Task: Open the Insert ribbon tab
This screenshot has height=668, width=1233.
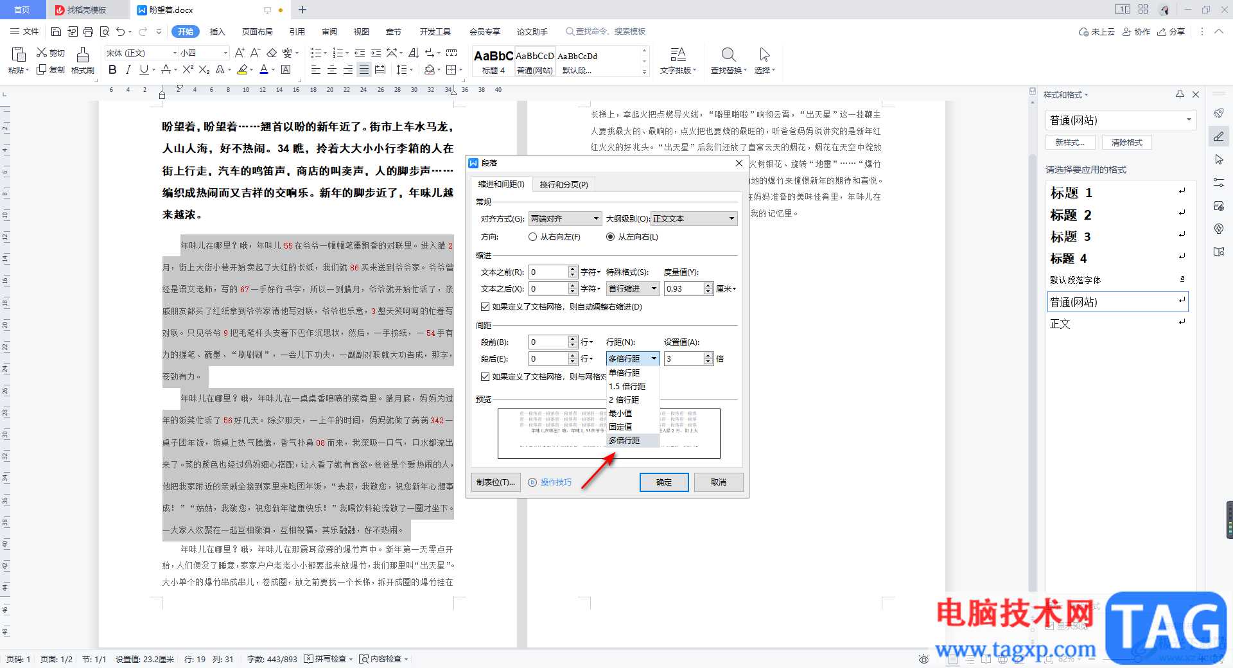Action: click(218, 31)
